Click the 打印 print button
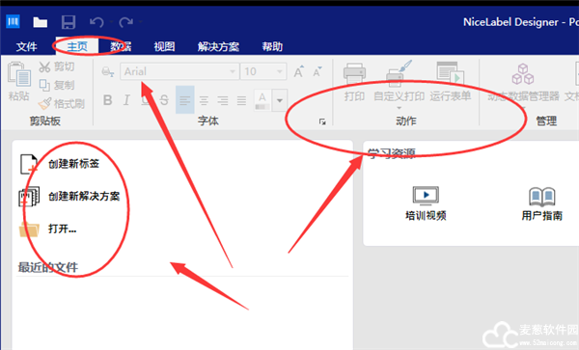This screenshot has height=350, width=579. [x=354, y=82]
